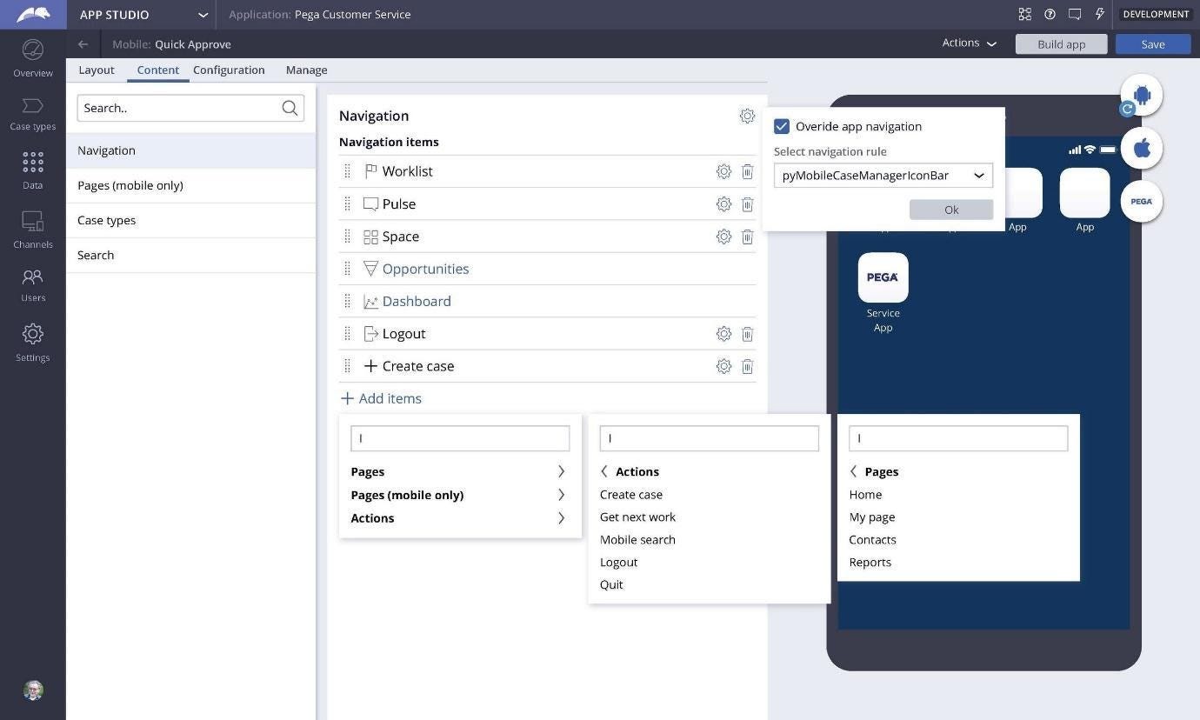Viewport: 1200px width, 720px height.
Task: Open the Actions menu in header bar
Action: [x=969, y=43]
